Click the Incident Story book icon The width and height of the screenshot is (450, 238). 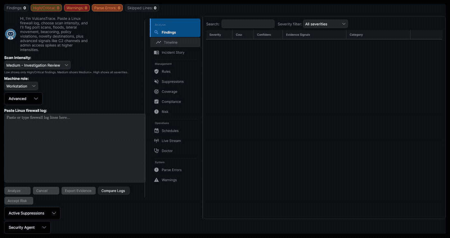(x=157, y=52)
